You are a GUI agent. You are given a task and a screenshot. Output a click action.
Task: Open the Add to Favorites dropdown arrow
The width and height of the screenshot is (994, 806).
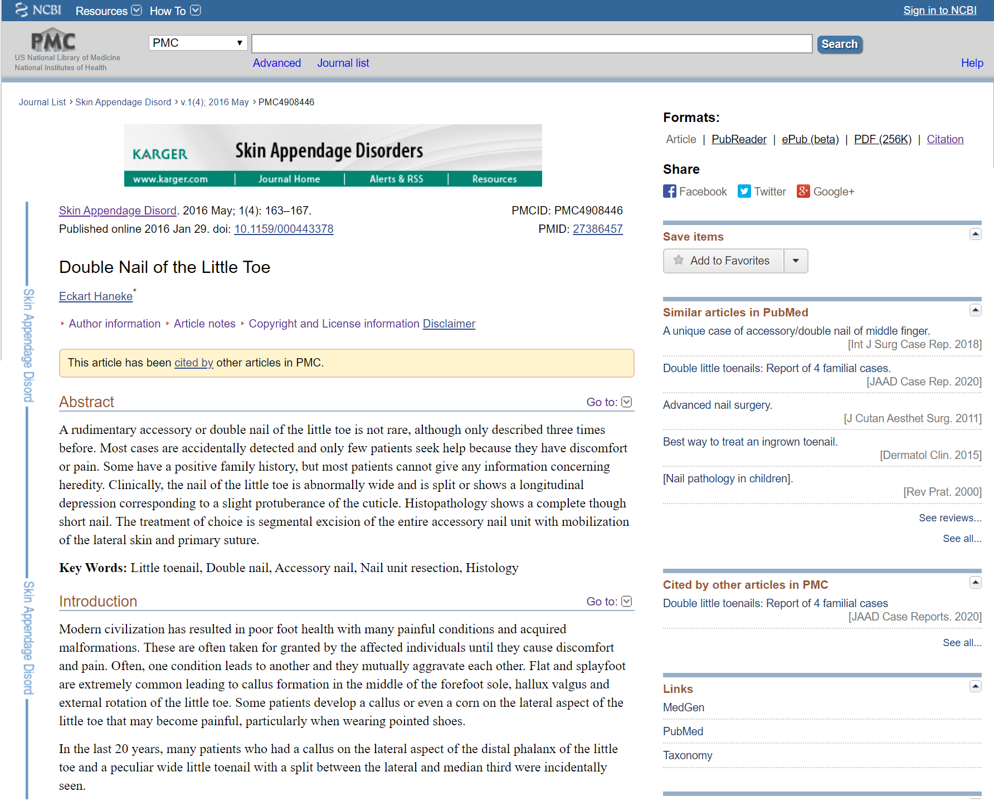(796, 261)
